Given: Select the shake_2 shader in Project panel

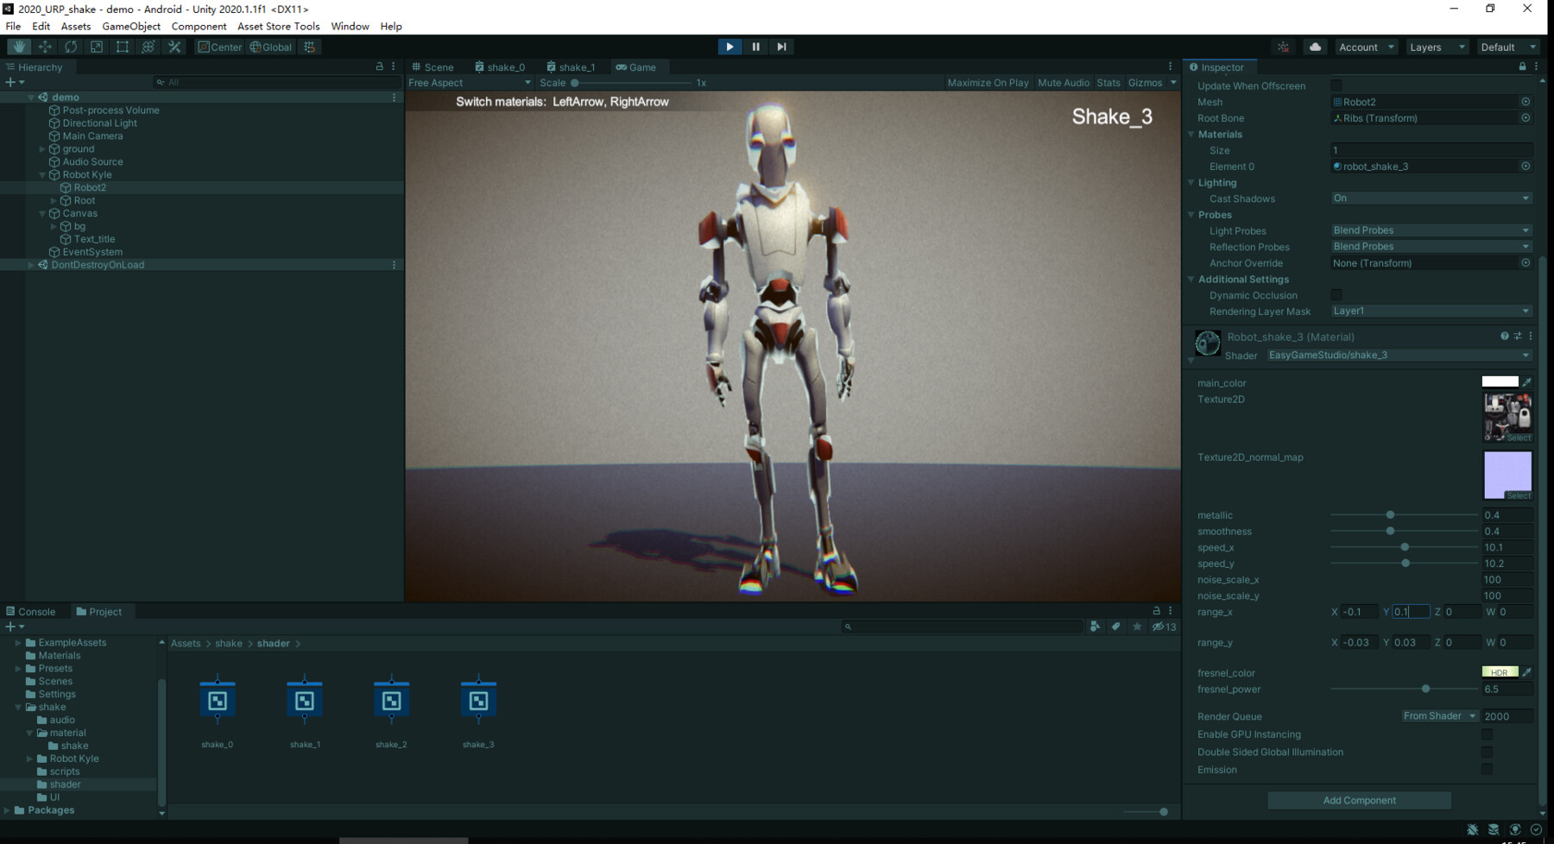Looking at the screenshot, I should [x=391, y=699].
